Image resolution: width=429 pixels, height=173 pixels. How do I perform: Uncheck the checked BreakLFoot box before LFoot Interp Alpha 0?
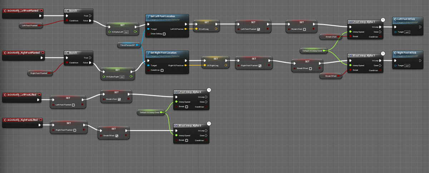coord(119,99)
